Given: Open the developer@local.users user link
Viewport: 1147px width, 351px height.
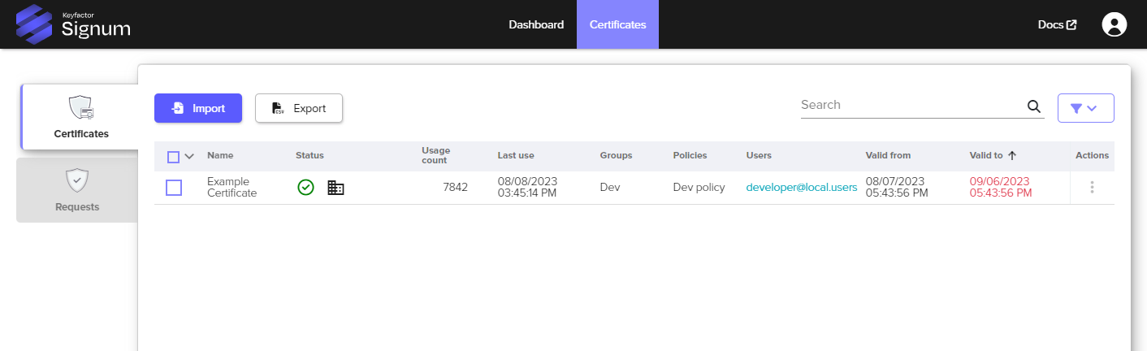Looking at the screenshot, I should [801, 188].
